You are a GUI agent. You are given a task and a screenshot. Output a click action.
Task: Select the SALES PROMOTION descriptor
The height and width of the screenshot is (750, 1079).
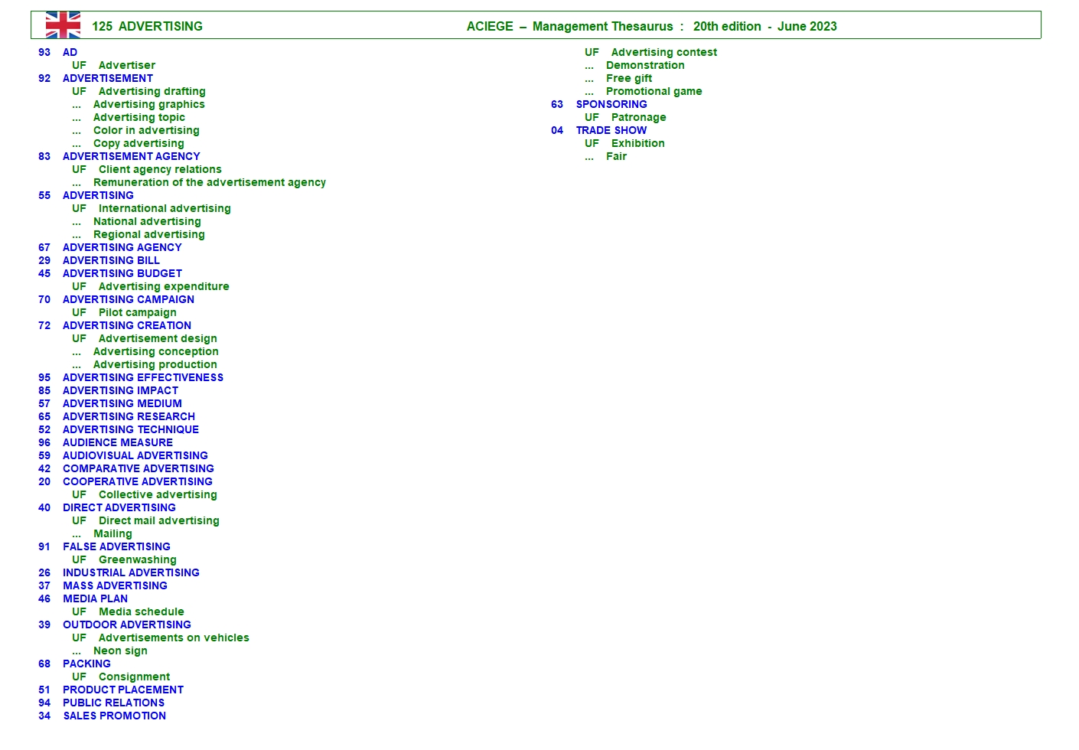[x=114, y=716]
